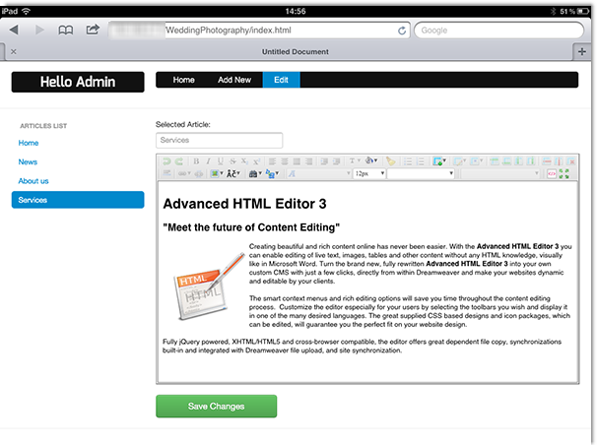Insert table row below icon
This screenshot has width=597, height=445.
506,160
